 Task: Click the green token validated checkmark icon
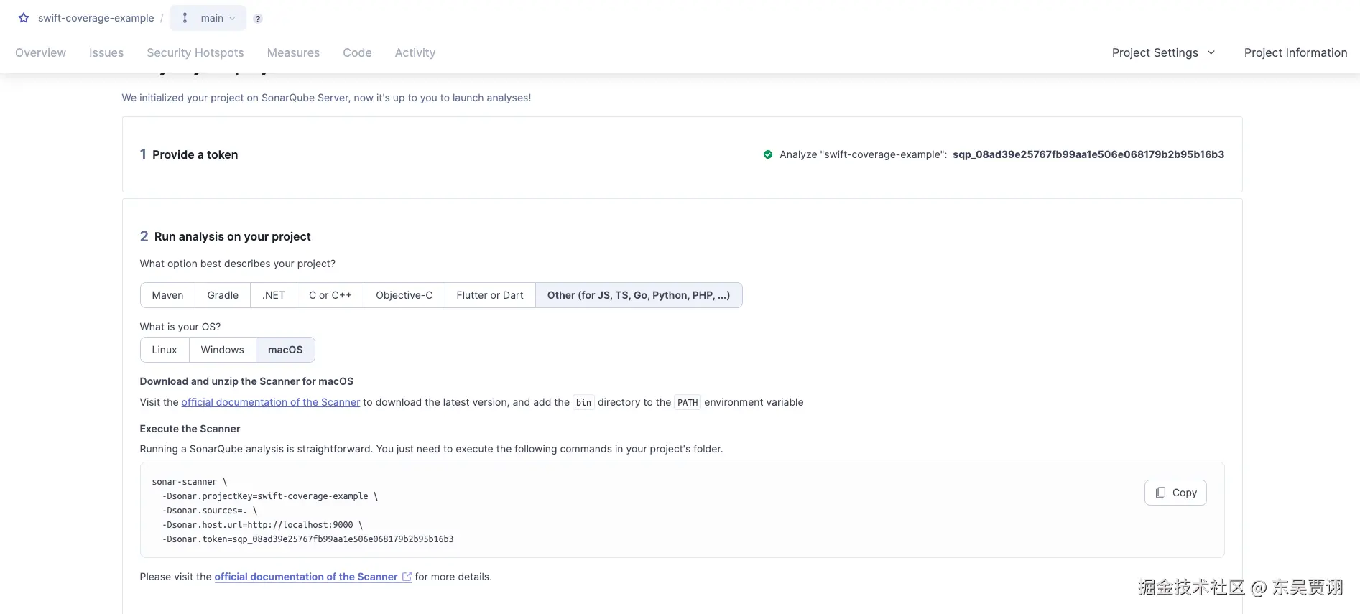(768, 154)
